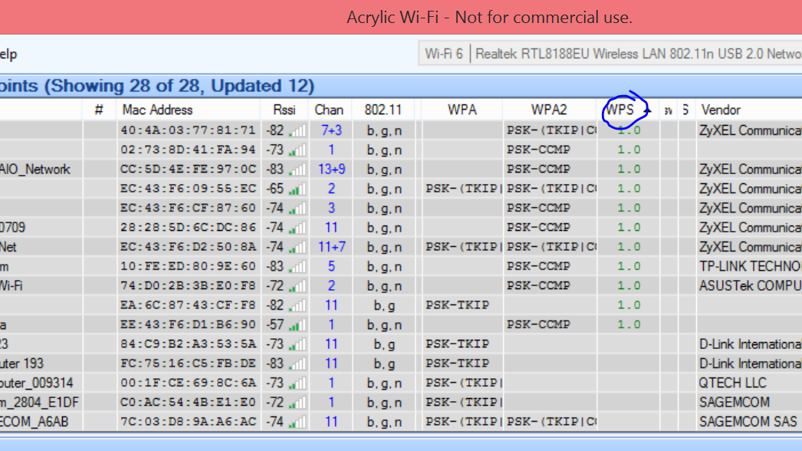Sort by the Mac Address column header
Screen dimensions: 802x451
[x=157, y=110]
